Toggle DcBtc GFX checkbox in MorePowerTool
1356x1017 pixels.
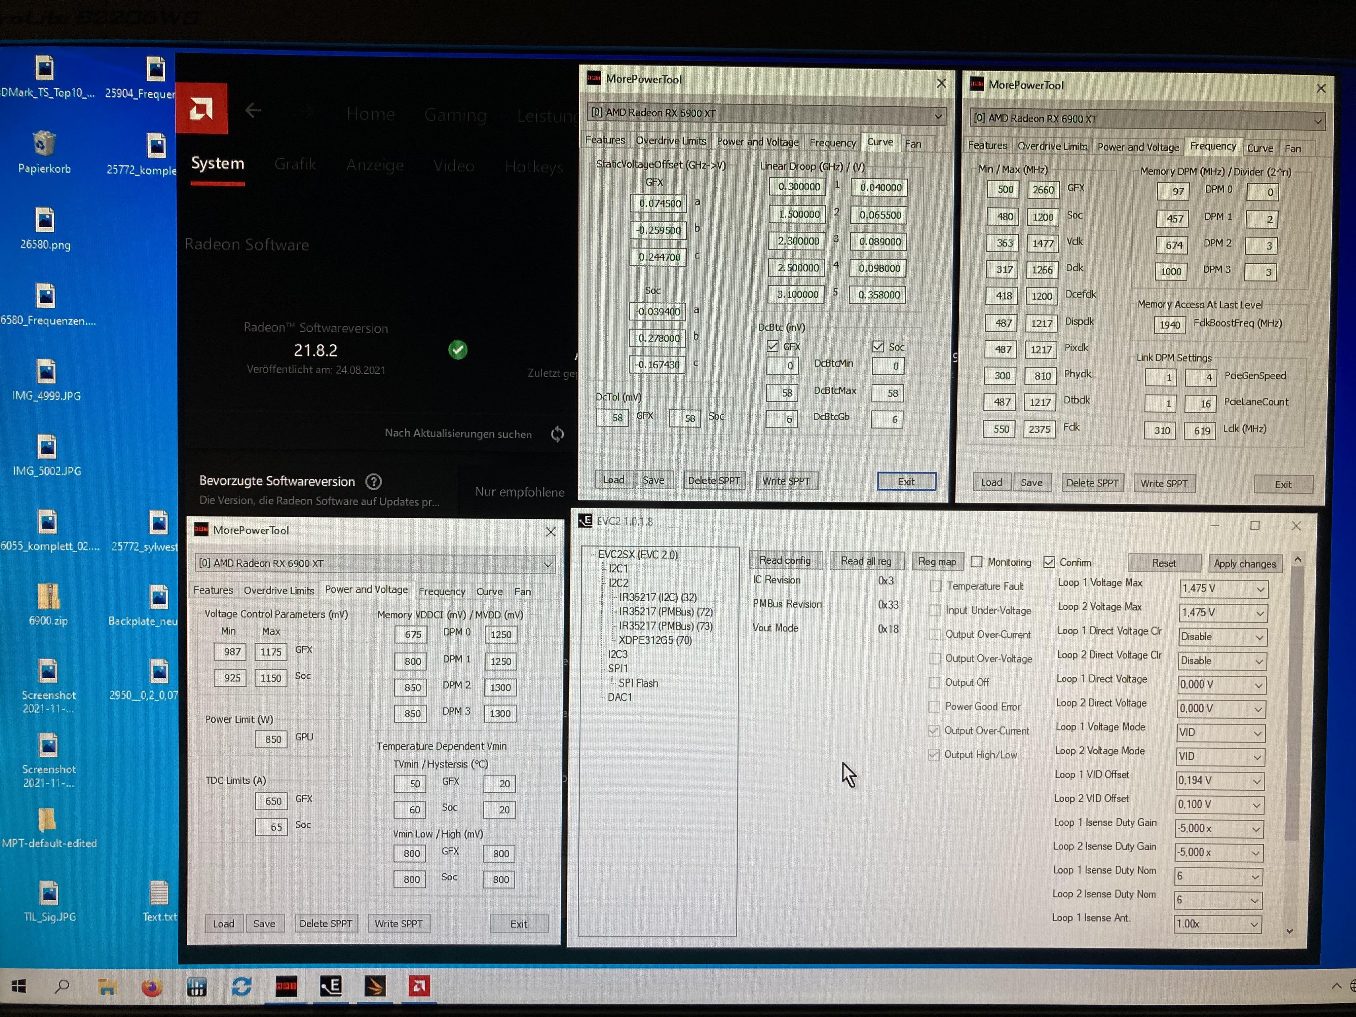(x=773, y=346)
